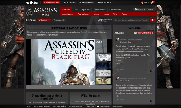Open the Autres médias tab
Screen dimensions: 181x108
[99, 10]
